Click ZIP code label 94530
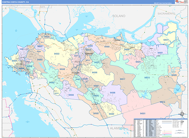Image resolution: width=189 pixels, height=138 pixels. (x=30, y=66)
